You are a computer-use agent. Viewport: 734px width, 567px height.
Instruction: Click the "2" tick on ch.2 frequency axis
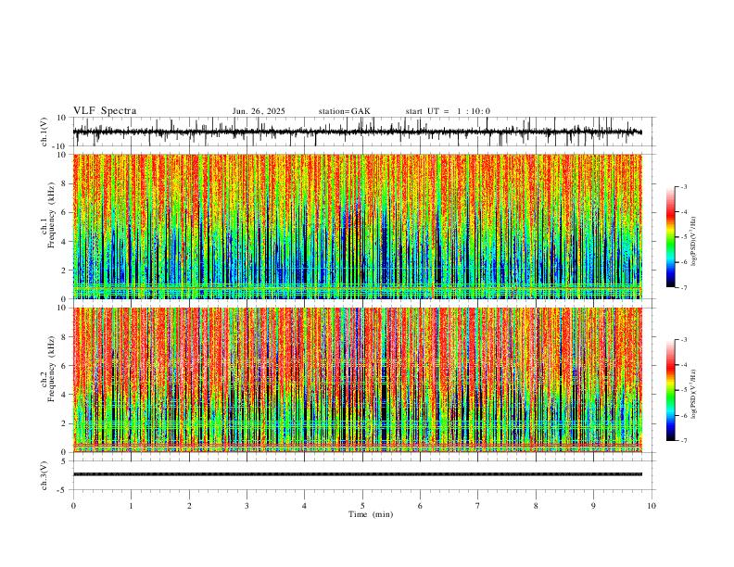click(x=65, y=423)
